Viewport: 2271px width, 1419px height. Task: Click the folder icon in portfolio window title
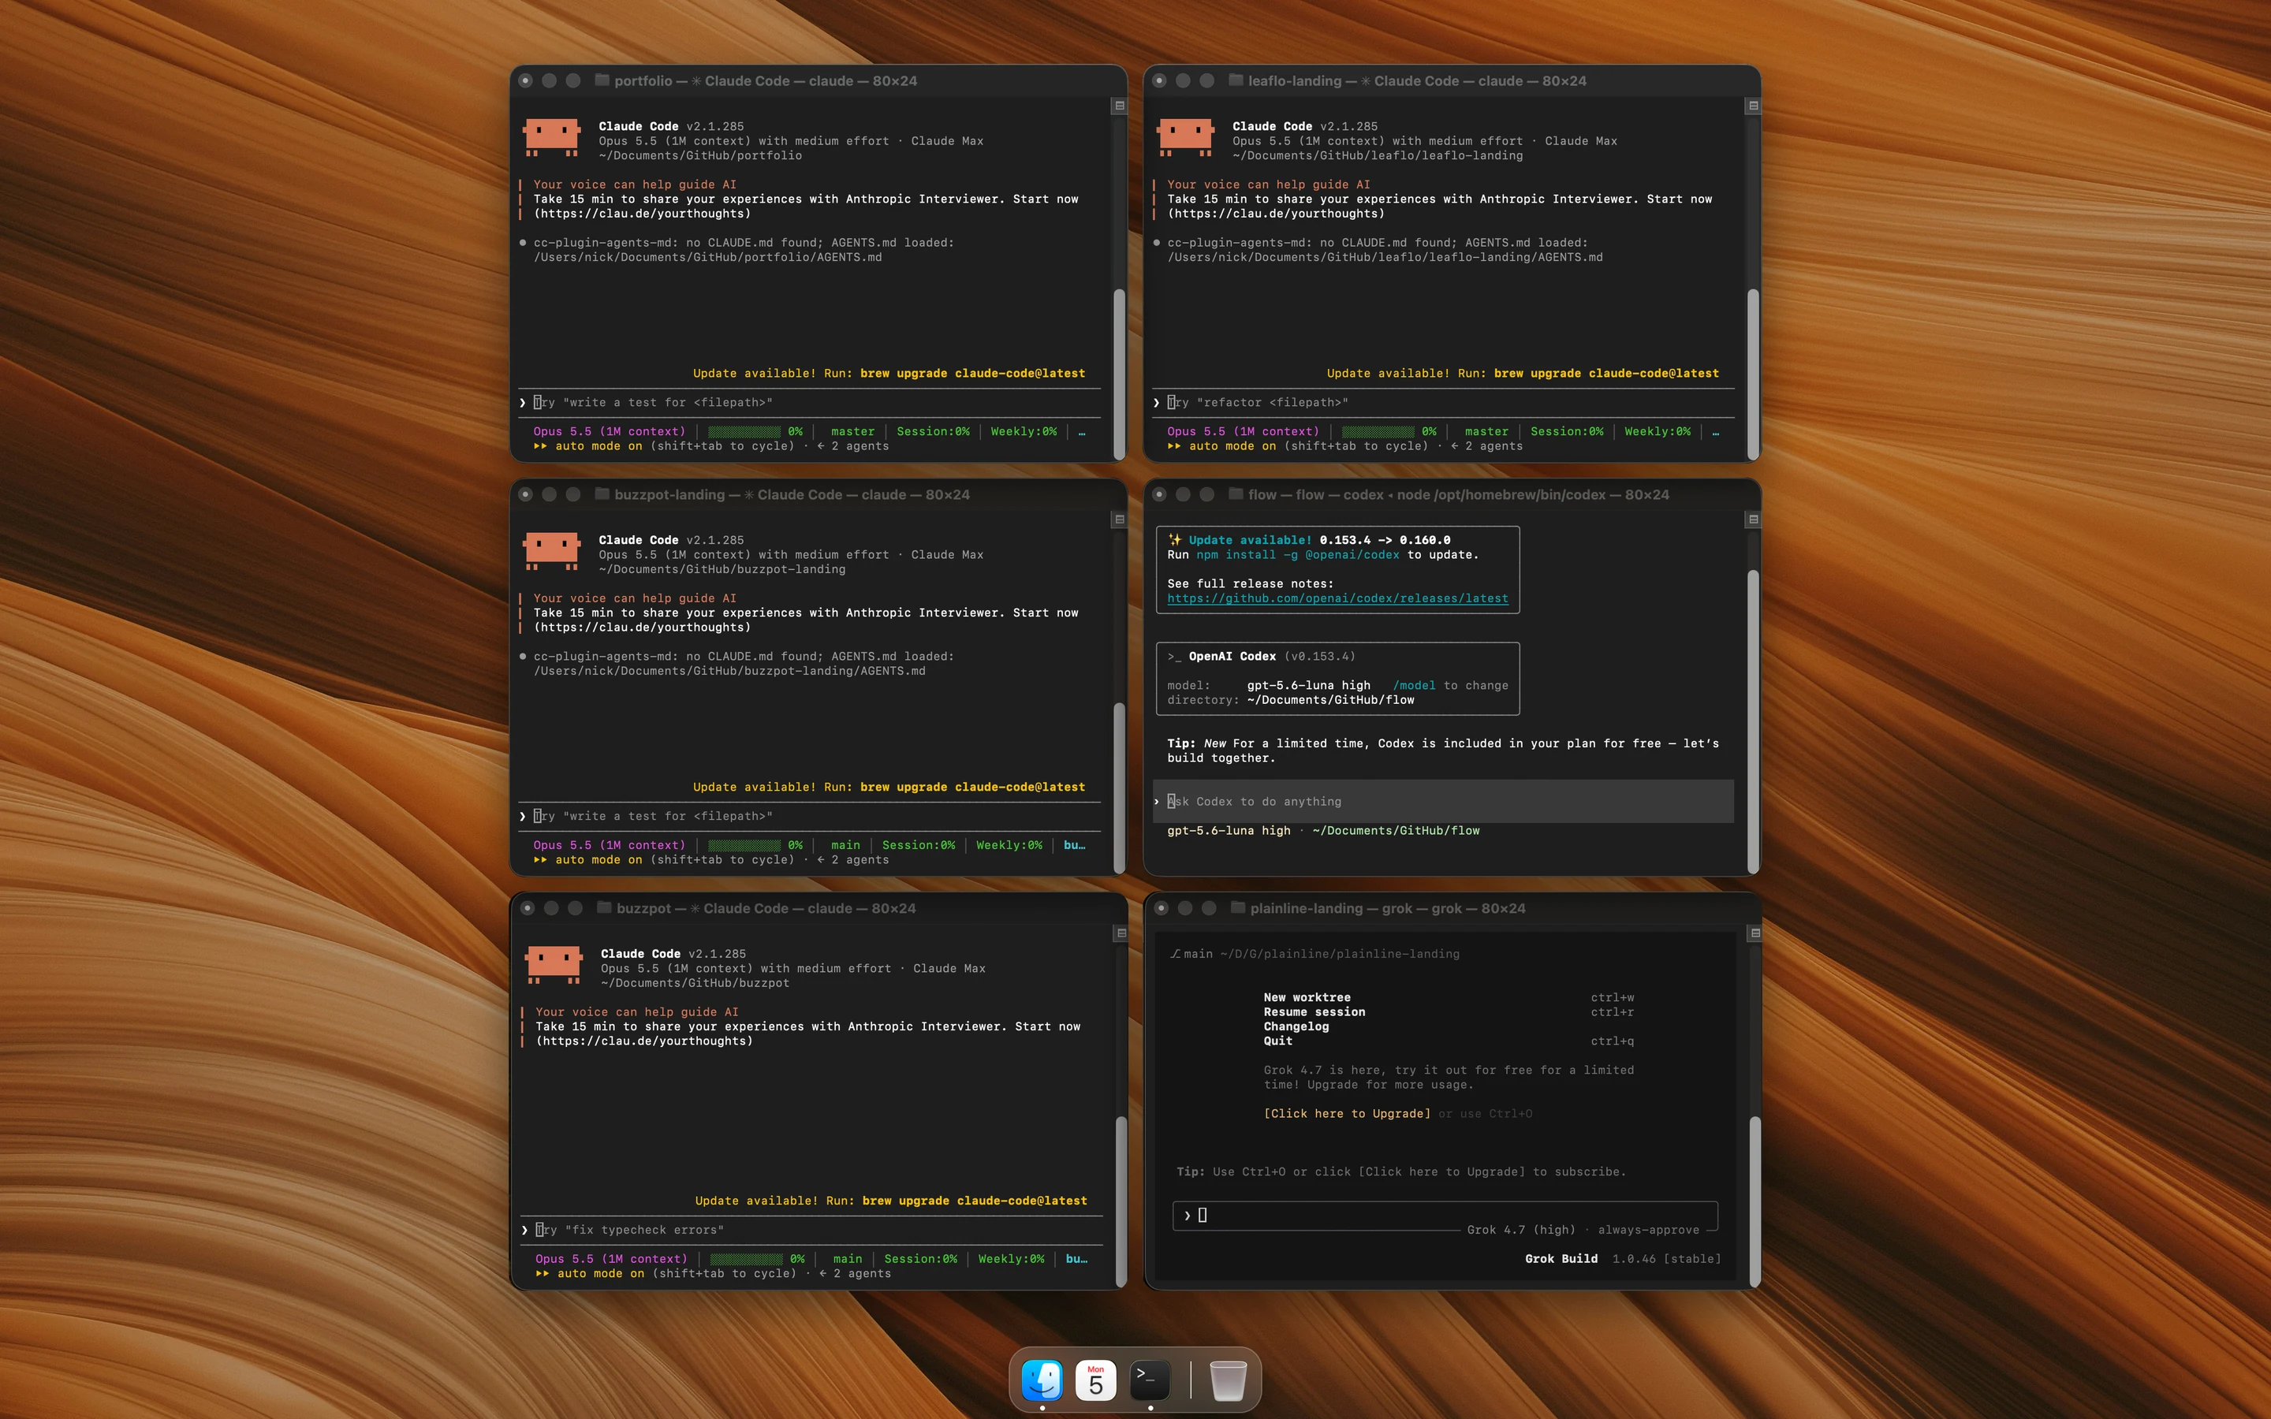(x=602, y=80)
